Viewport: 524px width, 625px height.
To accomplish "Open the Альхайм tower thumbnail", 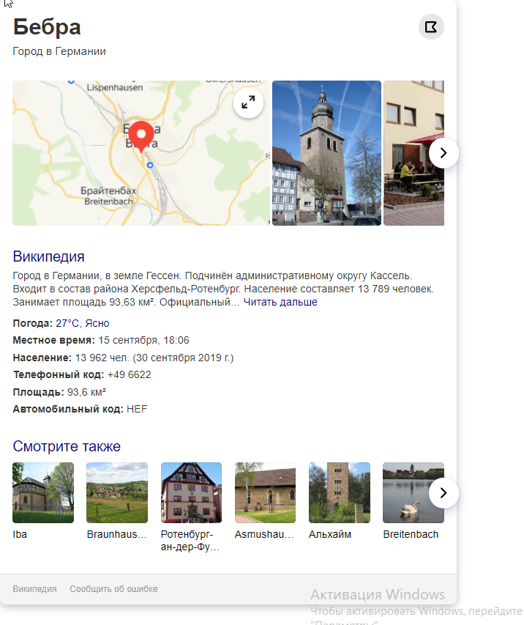I will 340,492.
